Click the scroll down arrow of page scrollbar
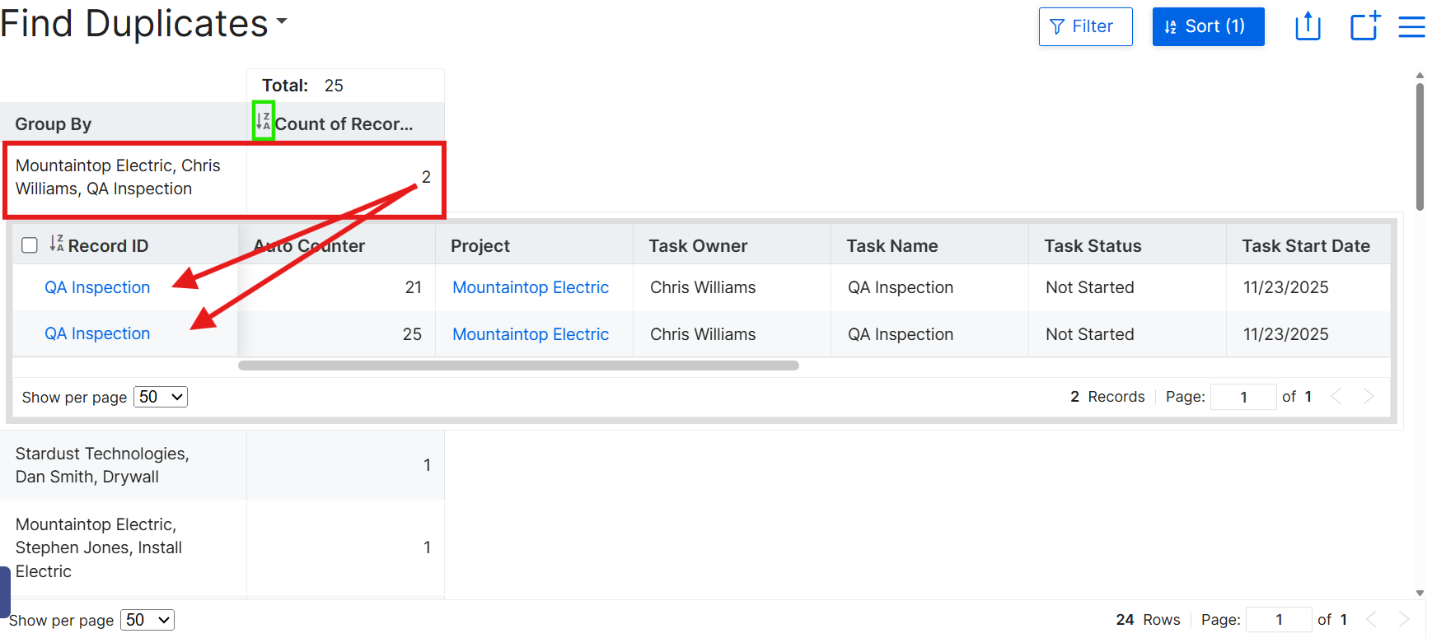 pos(1420,593)
